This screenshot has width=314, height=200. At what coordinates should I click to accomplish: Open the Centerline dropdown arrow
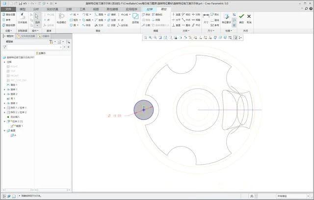pos(130,15)
